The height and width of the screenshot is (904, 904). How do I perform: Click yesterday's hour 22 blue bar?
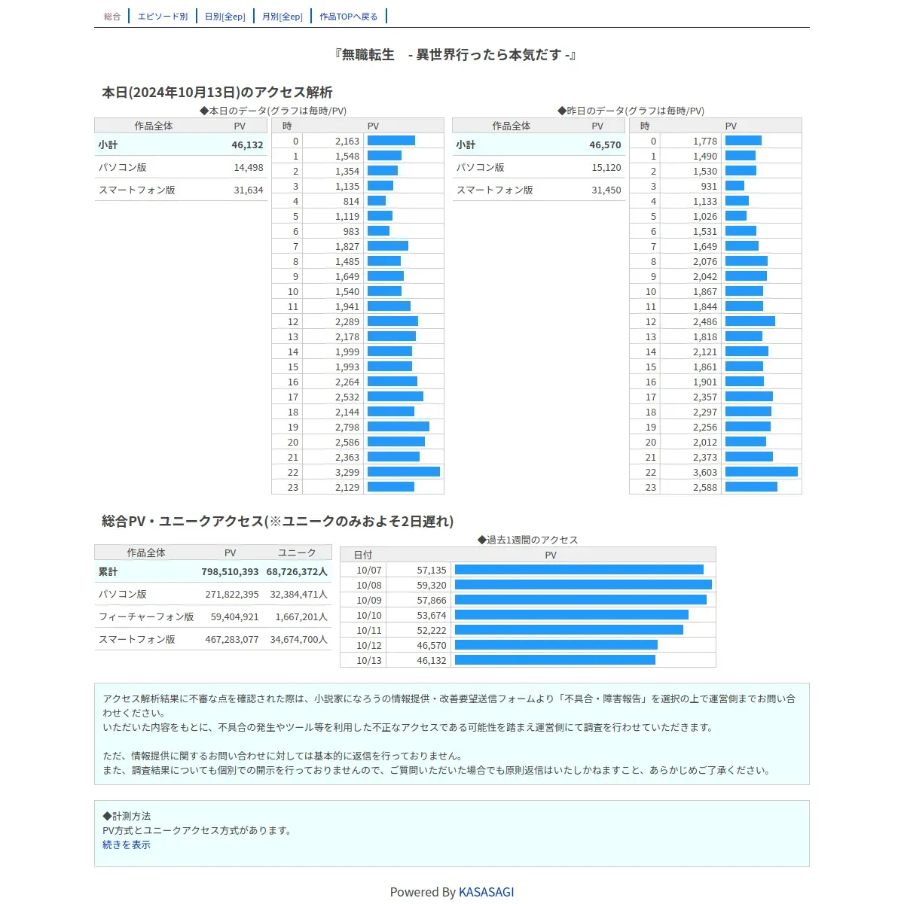[762, 472]
